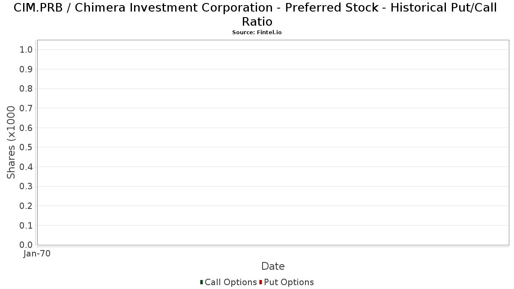Click the 1.0 y-axis tick label
Screen dimensions: 514x289
(26, 50)
